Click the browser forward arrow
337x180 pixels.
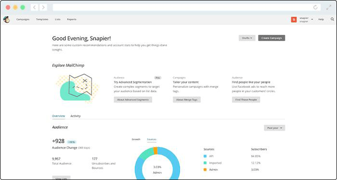[x=43, y=8]
